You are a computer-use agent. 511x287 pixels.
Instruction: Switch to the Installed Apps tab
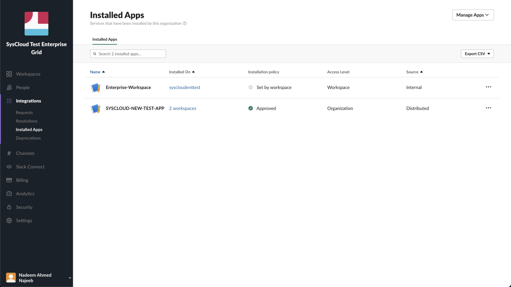(x=104, y=39)
